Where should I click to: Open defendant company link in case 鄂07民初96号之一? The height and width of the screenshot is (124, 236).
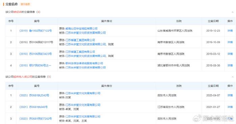pos(86,68)
